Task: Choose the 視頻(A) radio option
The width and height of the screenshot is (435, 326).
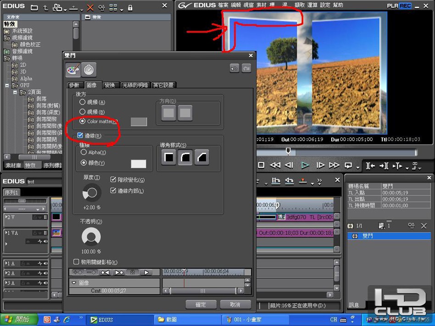Action: tap(83, 102)
